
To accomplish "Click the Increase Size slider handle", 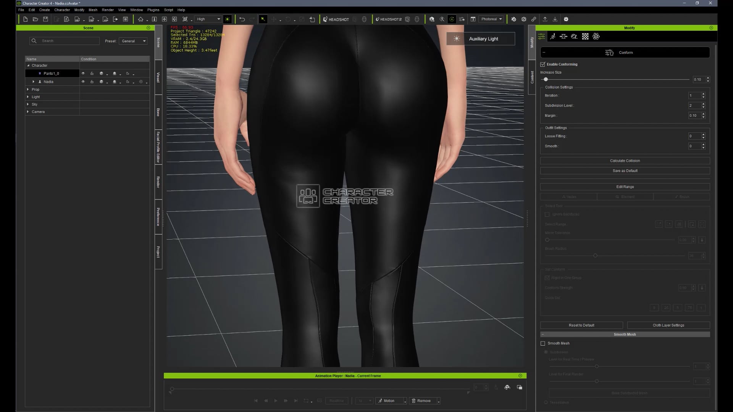I will (546, 79).
